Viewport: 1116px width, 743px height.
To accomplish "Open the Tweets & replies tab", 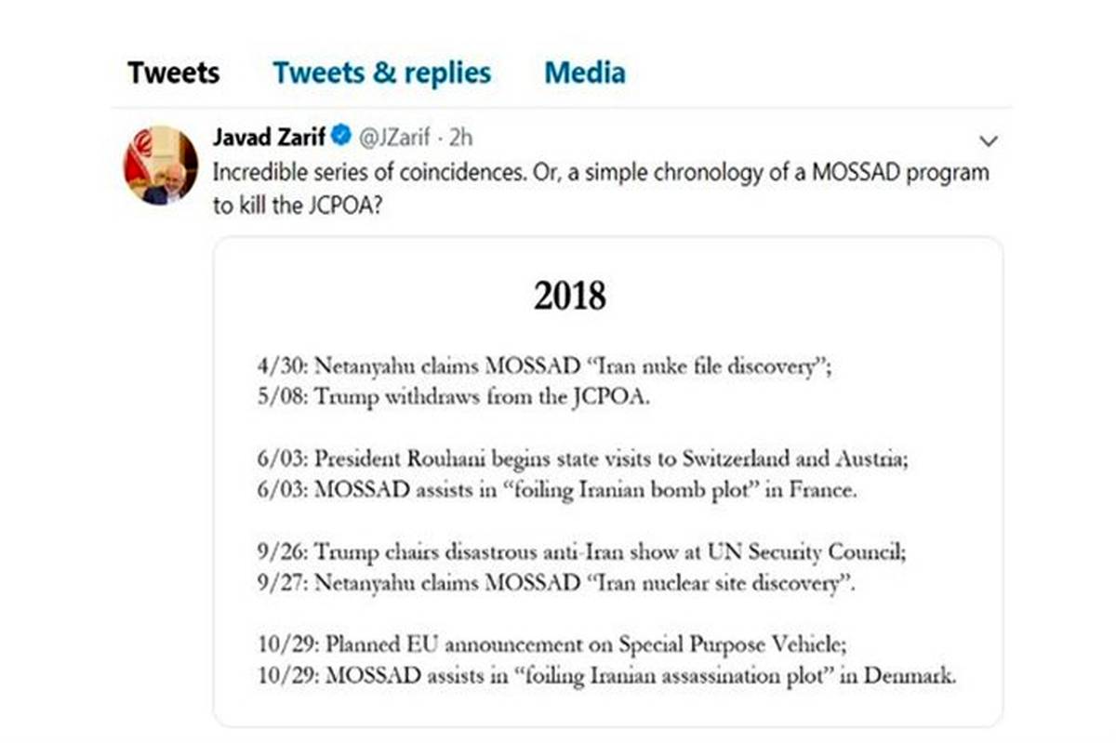I will coord(381,73).
